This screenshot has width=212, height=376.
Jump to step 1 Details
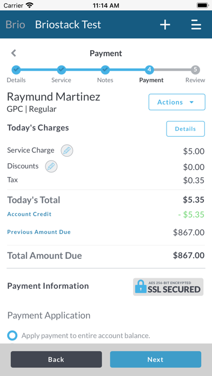(x=16, y=70)
